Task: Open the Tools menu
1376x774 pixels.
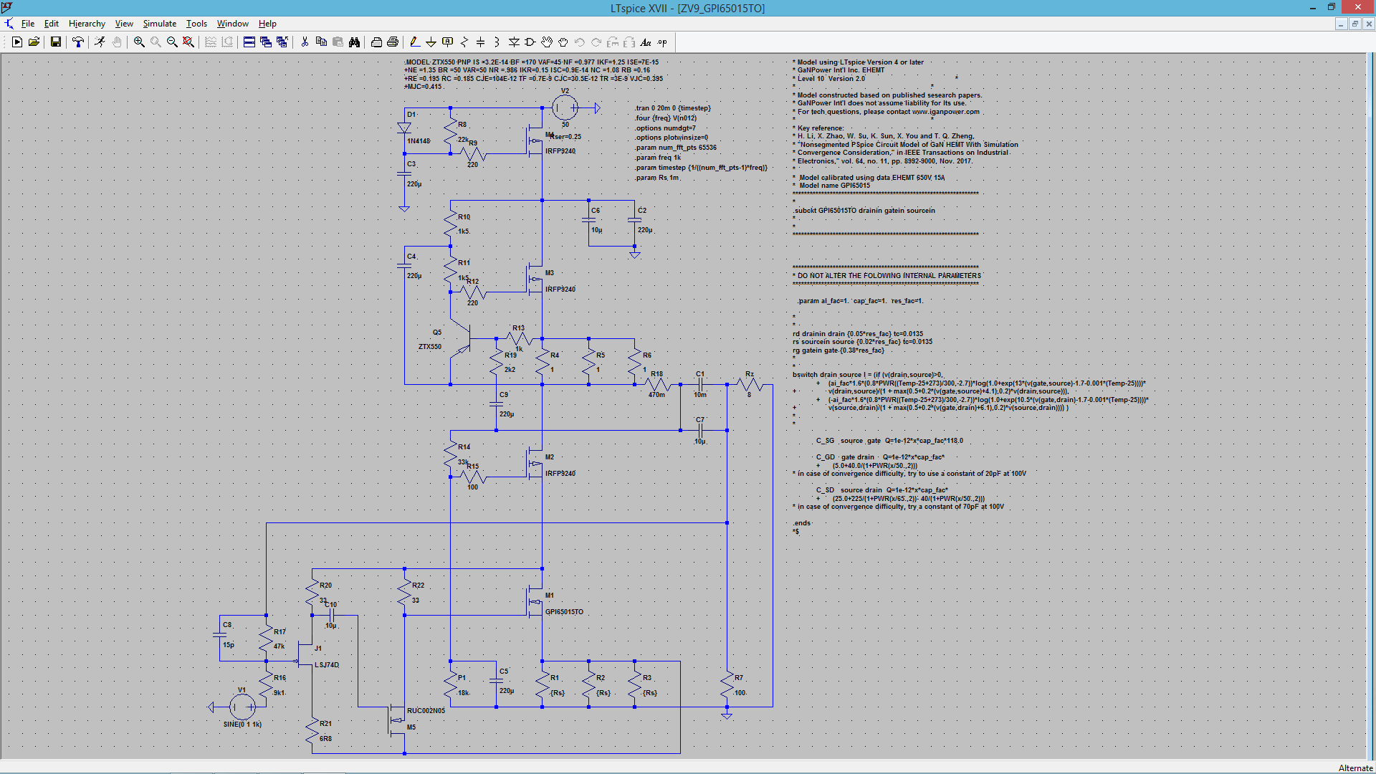Action: click(x=196, y=24)
